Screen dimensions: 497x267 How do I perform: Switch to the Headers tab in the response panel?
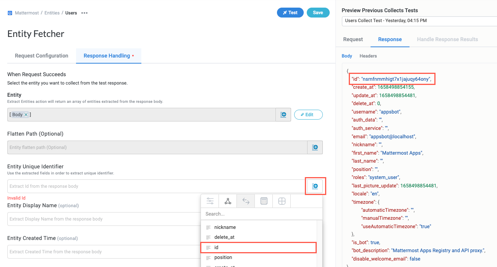(368, 56)
